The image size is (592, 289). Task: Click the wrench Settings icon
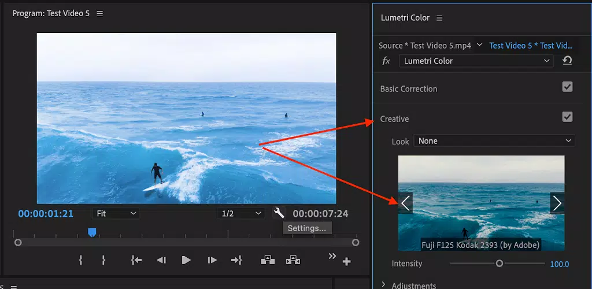pos(279,213)
